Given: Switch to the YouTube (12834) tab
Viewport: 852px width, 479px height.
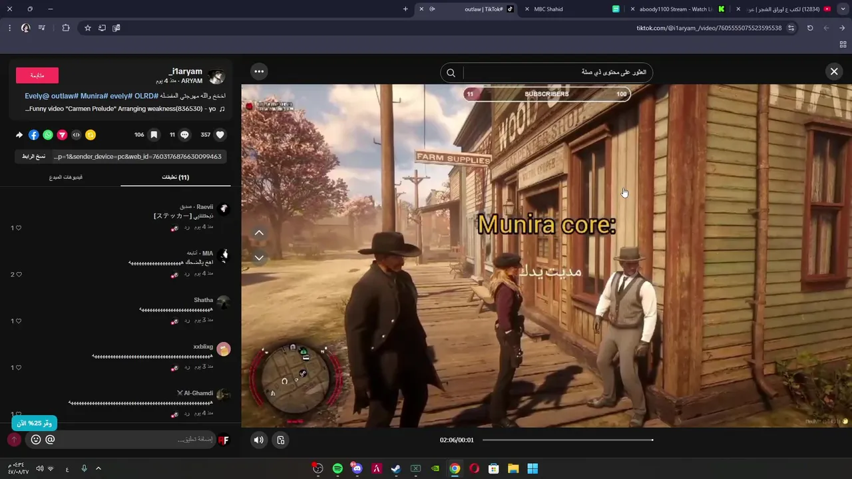Looking at the screenshot, I should [783, 9].
